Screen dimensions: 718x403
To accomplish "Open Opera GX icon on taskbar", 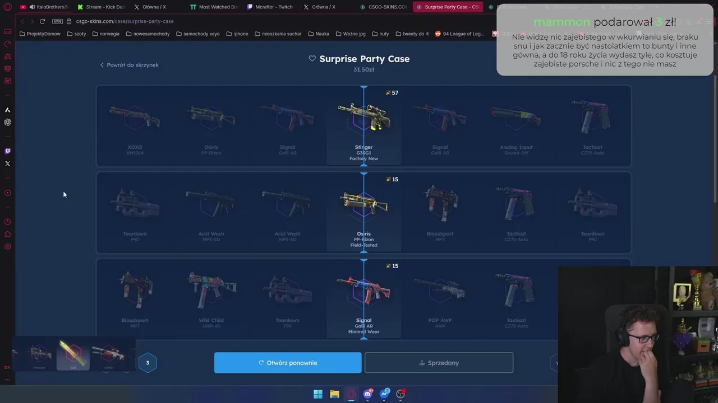I will (x=351, y=394).
